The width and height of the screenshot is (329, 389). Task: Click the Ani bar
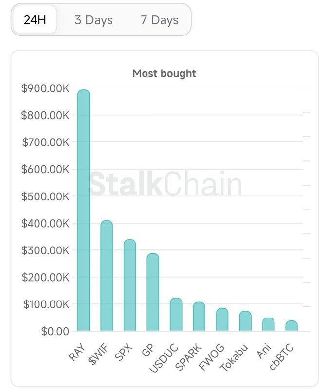(x=268, y=324)
